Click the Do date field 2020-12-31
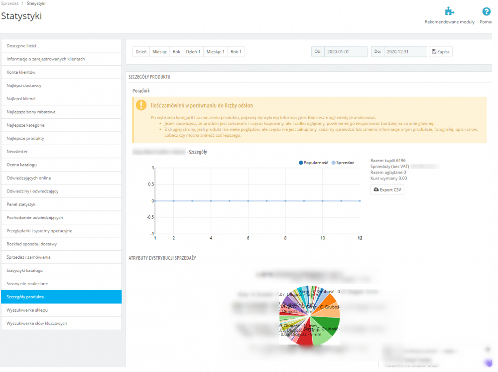Screen dimensions: 498x372 point(405,51)
